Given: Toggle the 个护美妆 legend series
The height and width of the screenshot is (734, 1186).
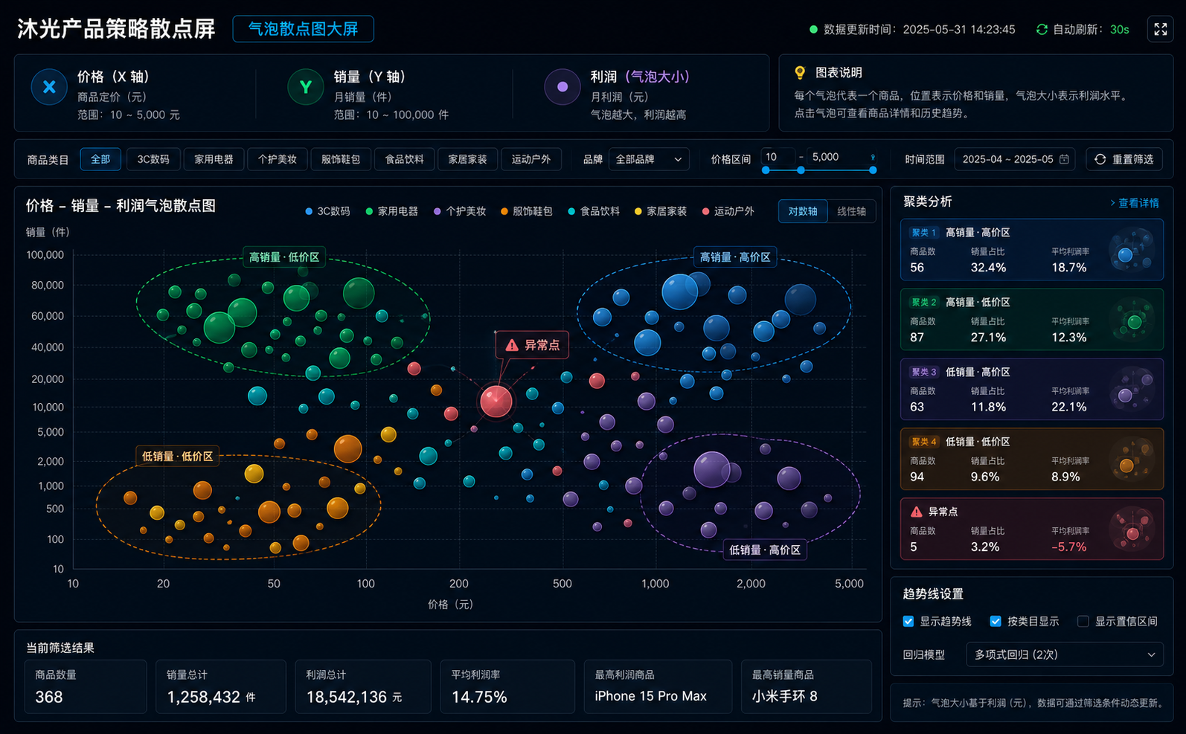Looking at the screenshot, I should (460, 211).
